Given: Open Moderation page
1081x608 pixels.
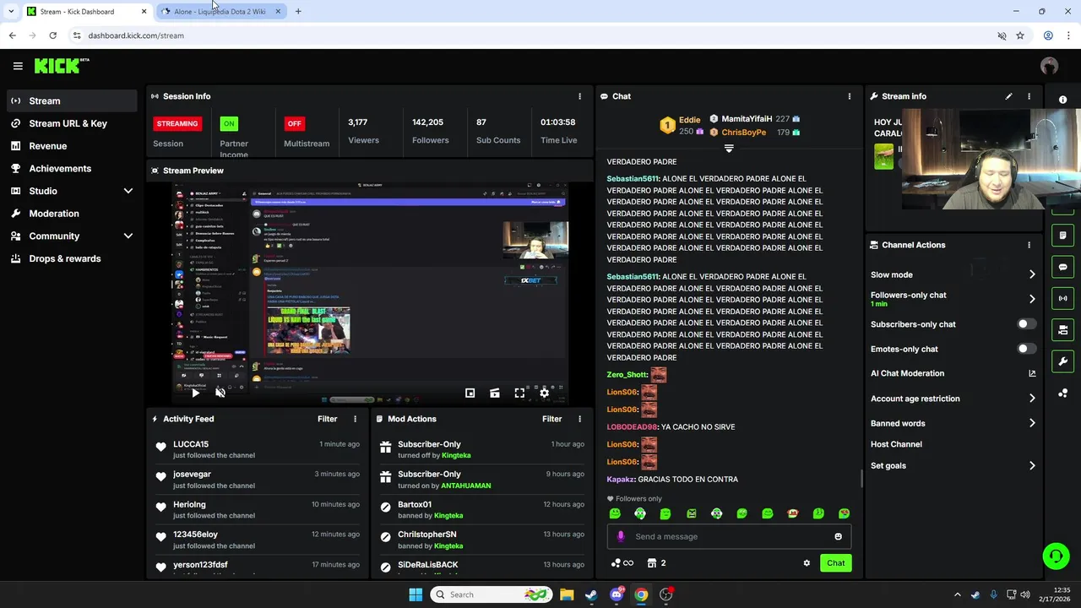Looking at the screenshot, I should point(72,214).
